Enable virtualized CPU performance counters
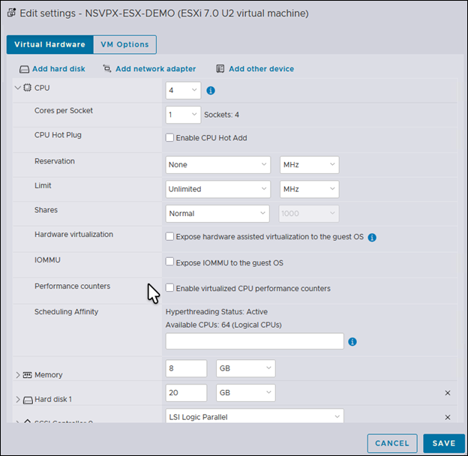This screenshot has height=456, width=468. click(169, 288)
